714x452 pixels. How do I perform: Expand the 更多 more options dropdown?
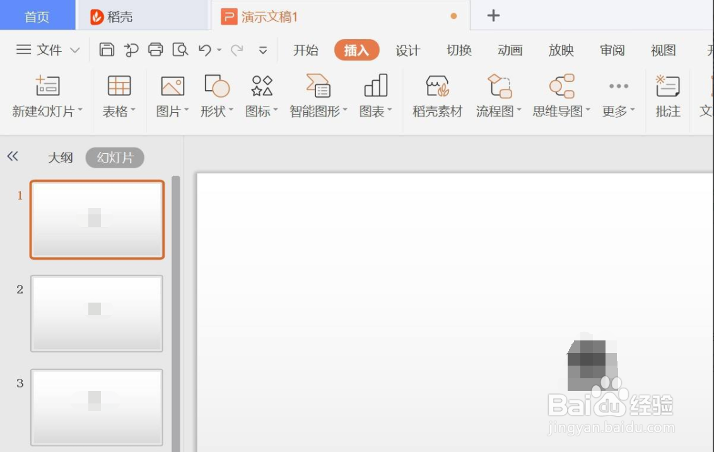click(x=617, y=96)
